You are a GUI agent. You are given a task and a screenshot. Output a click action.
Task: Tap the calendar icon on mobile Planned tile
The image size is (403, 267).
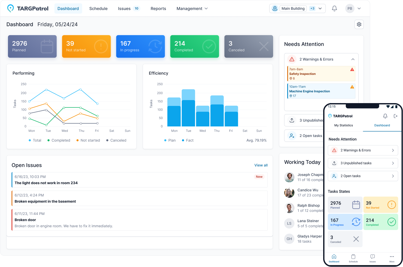[x=356, y=205]
